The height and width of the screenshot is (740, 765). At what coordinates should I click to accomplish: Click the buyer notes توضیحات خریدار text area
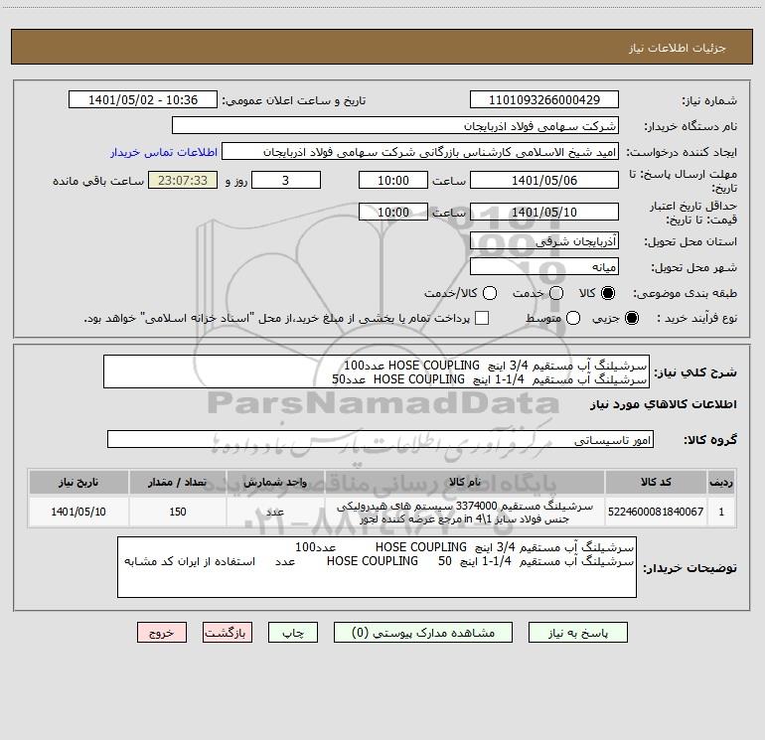[377, 567]
